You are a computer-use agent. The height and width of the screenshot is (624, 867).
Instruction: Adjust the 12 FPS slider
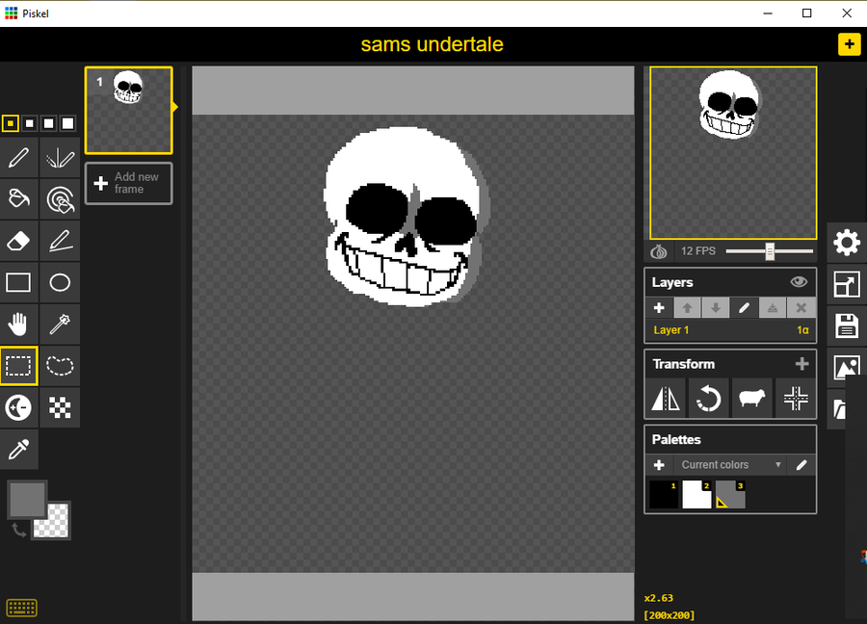(770, 251)
